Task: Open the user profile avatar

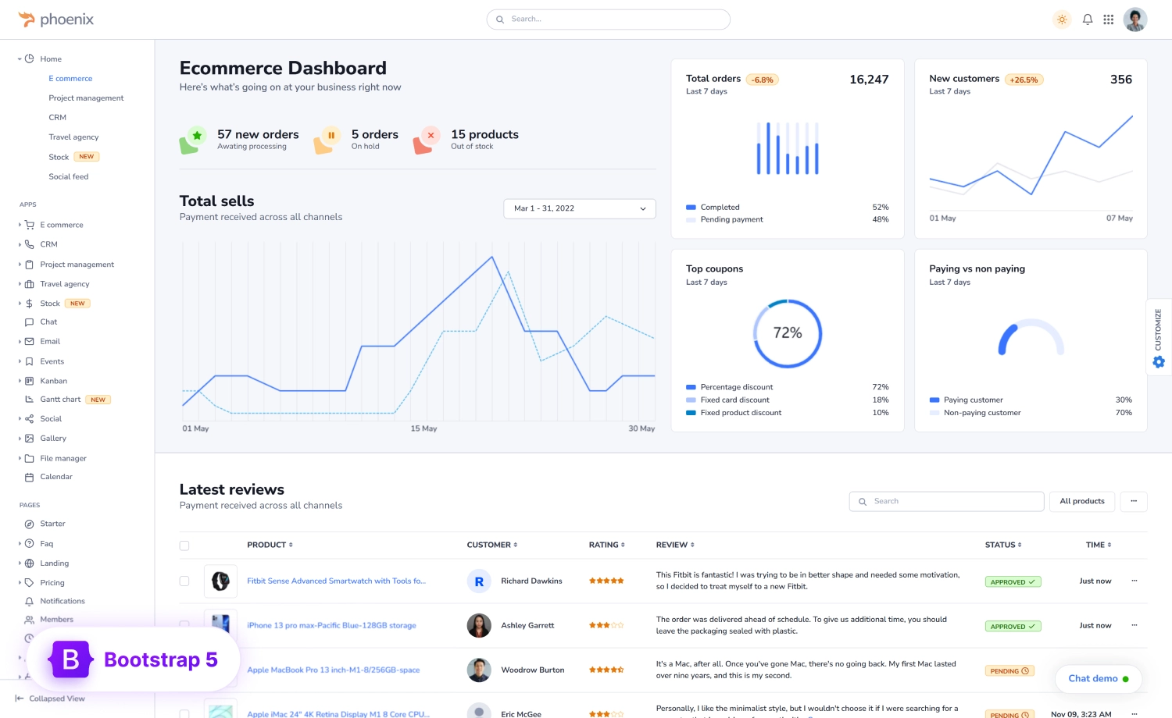Action: tap(1135, 20)
